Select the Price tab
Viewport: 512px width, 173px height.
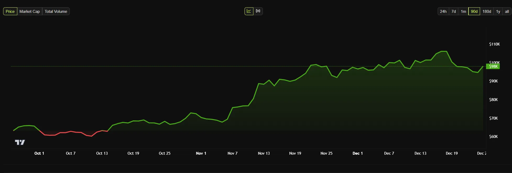10,12
